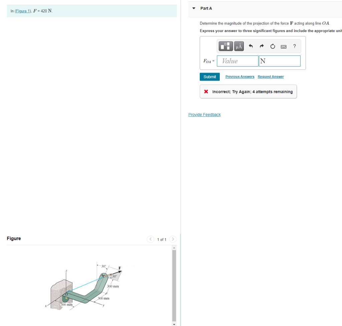Viewport: 342px width, 326px height.
Task: Click Request Answer link
Action: pos(271,77)
